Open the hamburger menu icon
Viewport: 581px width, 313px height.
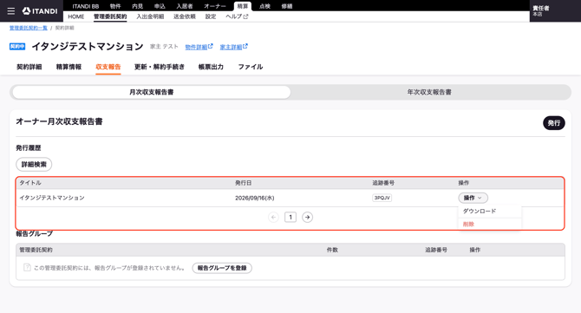coord(11,11)
